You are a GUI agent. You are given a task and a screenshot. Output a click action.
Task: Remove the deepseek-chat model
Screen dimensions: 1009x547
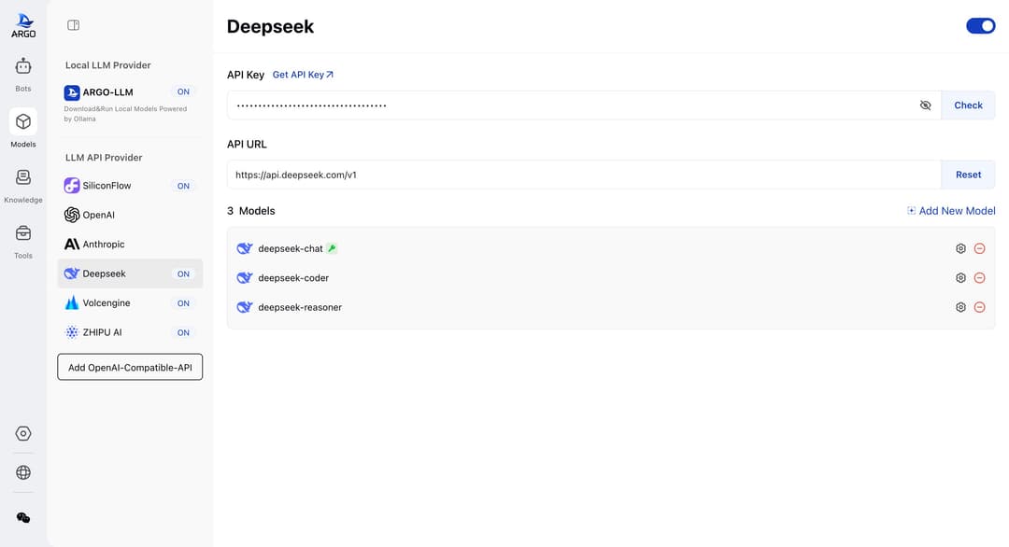tap(979, 248)
